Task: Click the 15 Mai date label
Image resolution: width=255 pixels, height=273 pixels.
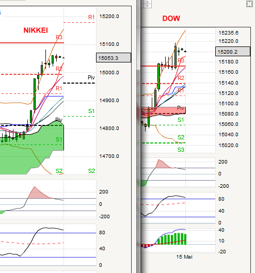Action: click(x=184, y=257)
